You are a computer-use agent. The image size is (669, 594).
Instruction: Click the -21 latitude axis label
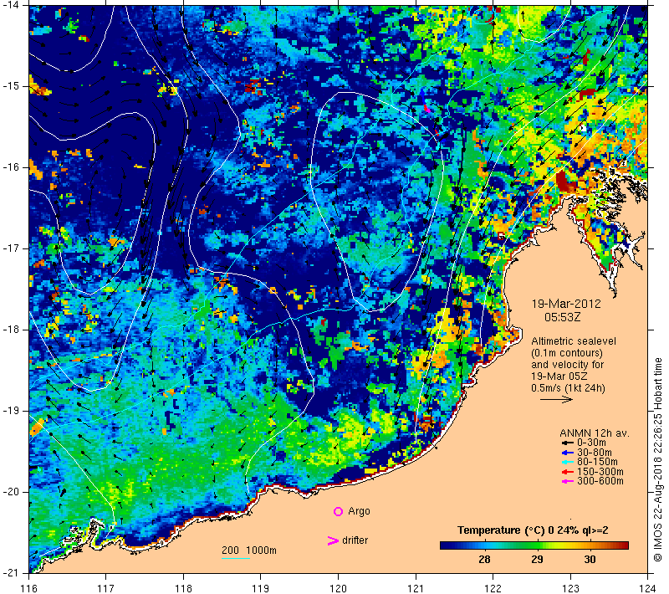point(11,573)
